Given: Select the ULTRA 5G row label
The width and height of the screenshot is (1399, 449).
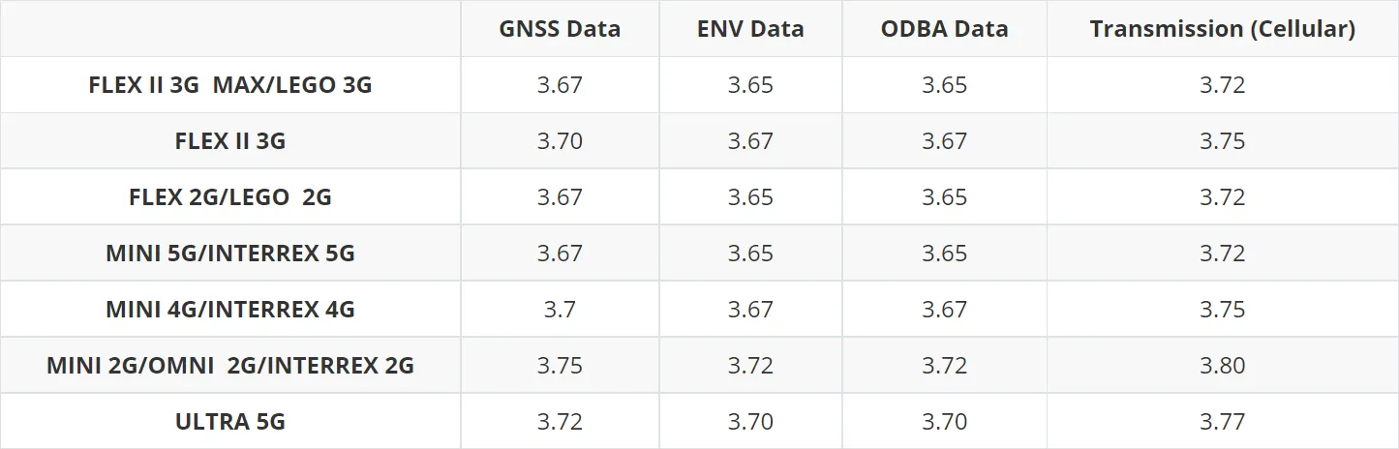Looking at the screenshot, I should pyautogui.click(x=230, y=422).
